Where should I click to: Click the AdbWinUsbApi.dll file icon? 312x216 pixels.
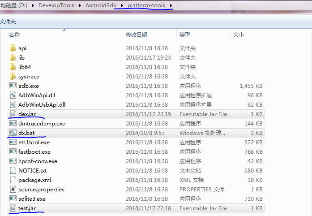coord(13,104)
